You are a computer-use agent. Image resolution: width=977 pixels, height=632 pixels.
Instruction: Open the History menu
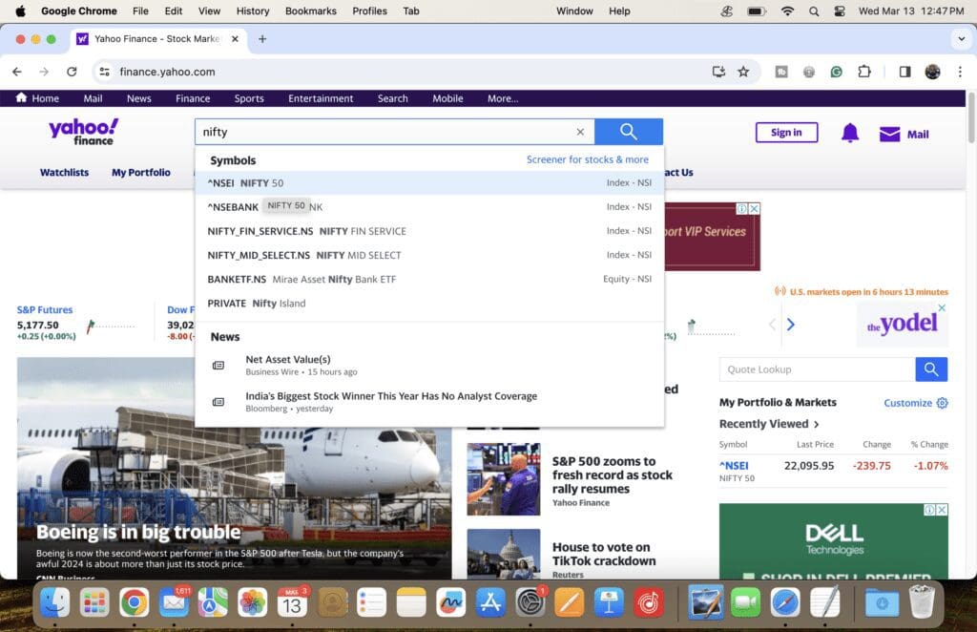(x=253, y=11)
